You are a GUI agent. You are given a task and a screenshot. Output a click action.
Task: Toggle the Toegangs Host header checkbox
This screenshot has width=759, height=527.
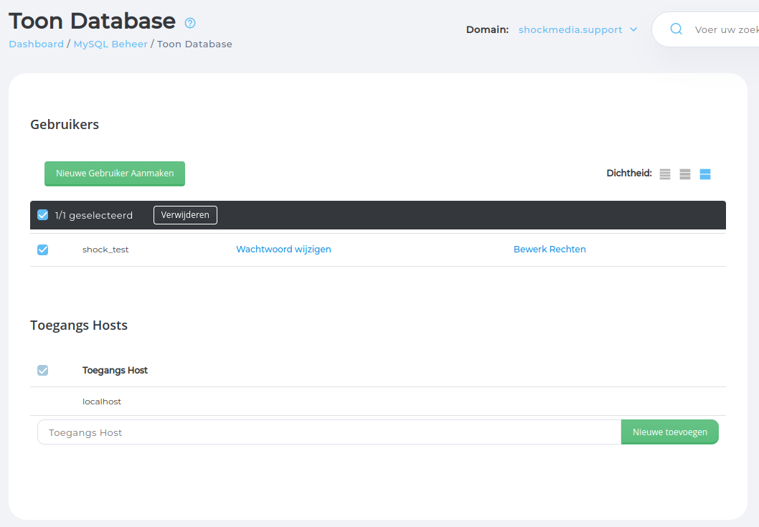click(43, 371)
